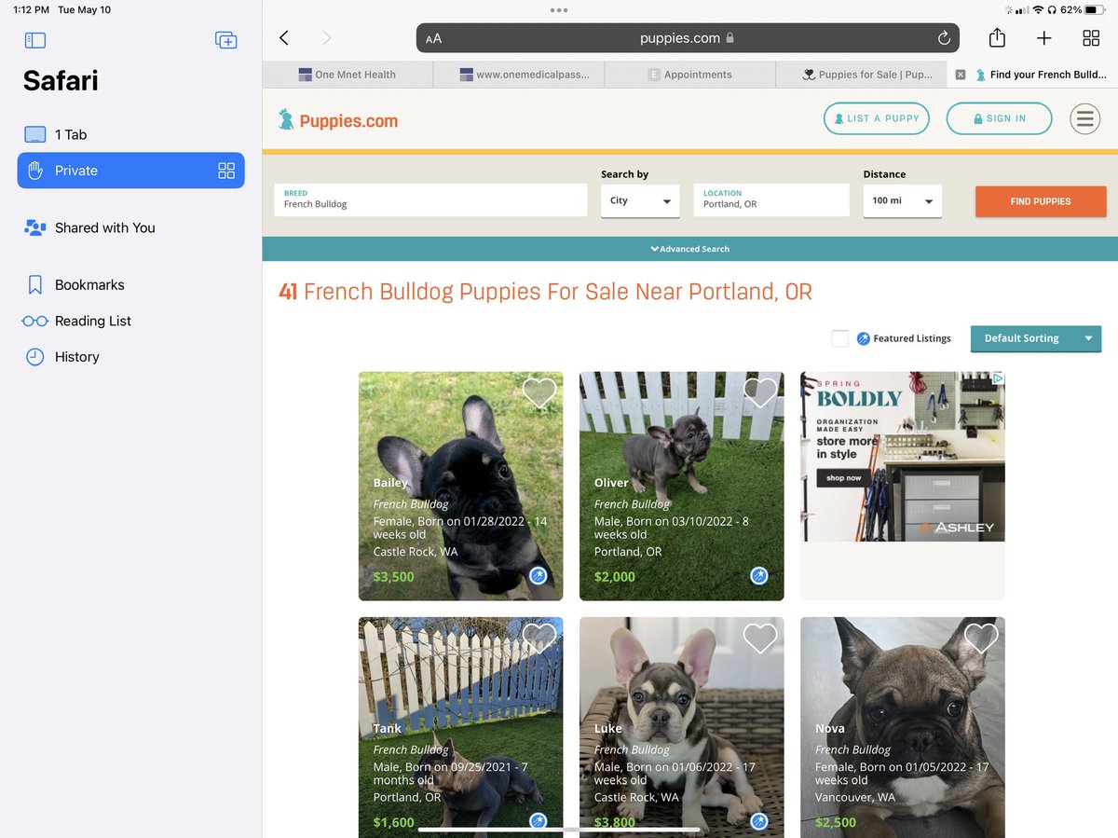This screenshot has height=838, width=1118.
Task: Favorite Bailey with the heart icon
Action: [x=539, y=392]
